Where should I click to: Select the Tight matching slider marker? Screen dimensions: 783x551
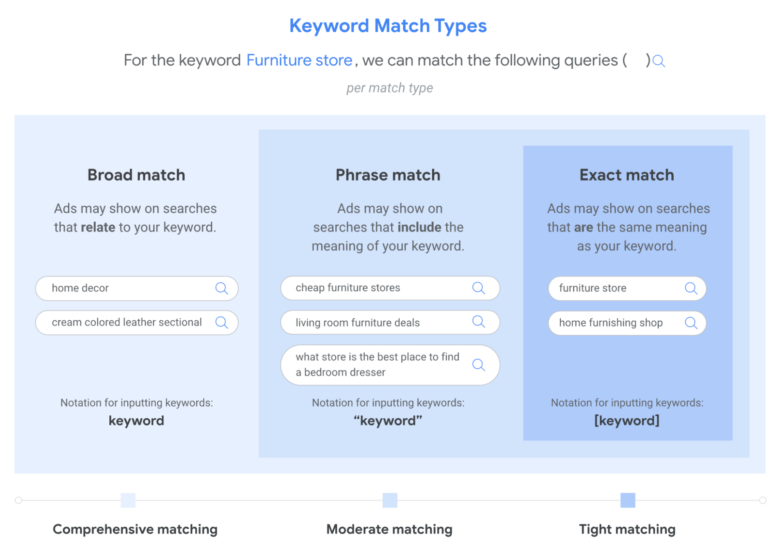627,500
